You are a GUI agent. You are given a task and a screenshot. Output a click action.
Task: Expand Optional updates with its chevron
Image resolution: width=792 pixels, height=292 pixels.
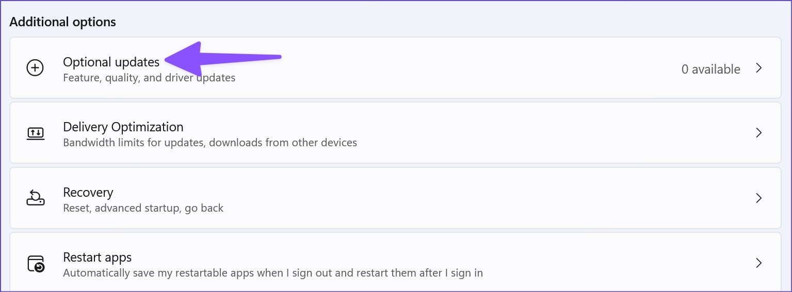758,68
